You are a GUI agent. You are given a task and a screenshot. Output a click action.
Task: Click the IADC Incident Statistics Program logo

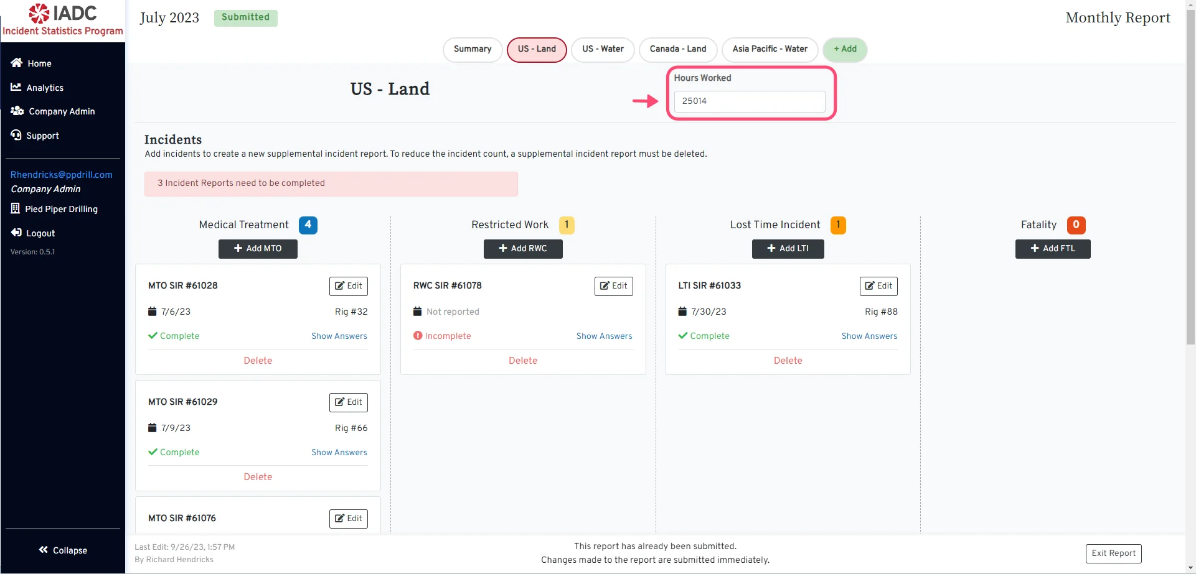click(63, 21)
